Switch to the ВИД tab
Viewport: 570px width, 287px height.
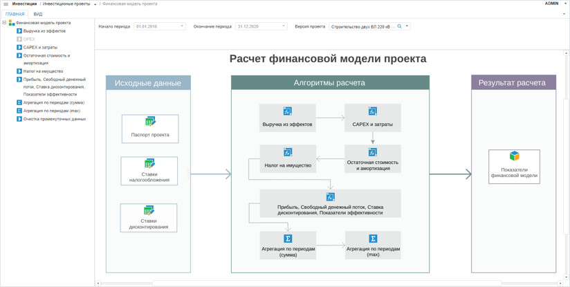(38, 14)
